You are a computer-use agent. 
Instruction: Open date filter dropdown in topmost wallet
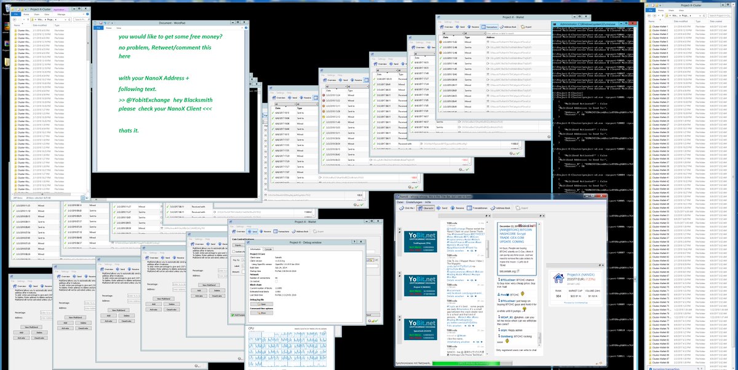pos(453,33)
